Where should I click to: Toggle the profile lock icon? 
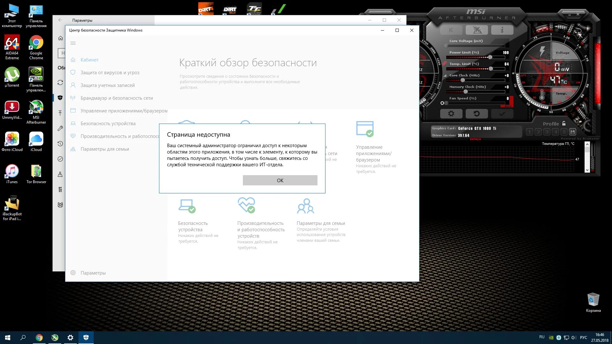pyautogui.click(x=564, y=124)
